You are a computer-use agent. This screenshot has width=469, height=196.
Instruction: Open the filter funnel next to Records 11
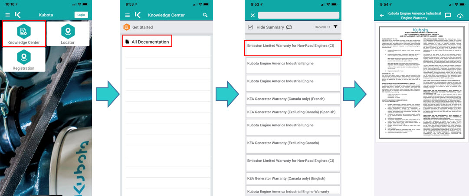(x=335, y=27)
